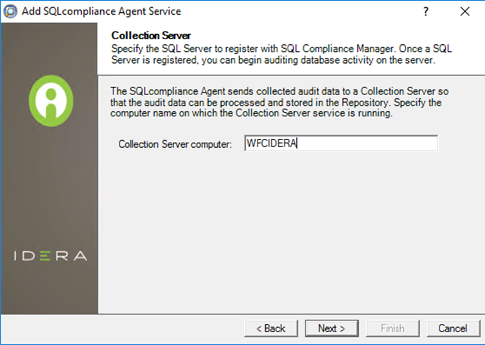Click the IDERA wordmark in the sidebar
This screenshot has width=485, height=345.
(x=50, y=256)
